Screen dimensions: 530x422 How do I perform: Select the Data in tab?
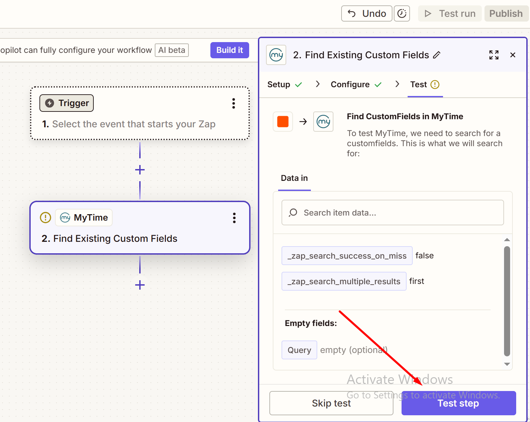click(294, 178)
